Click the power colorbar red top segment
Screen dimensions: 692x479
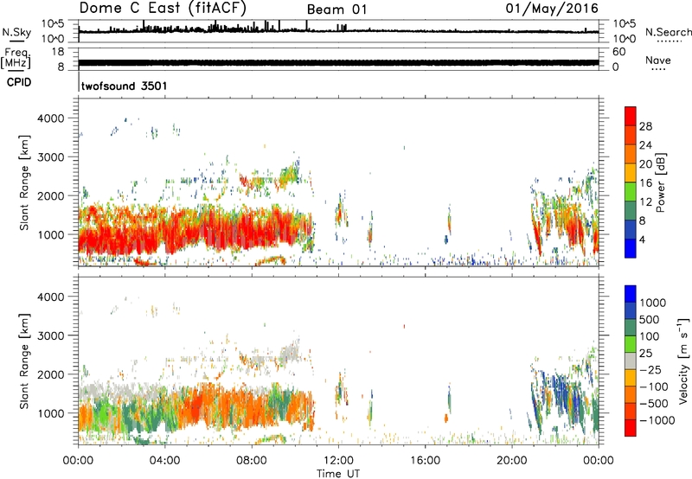pos(631,116)
